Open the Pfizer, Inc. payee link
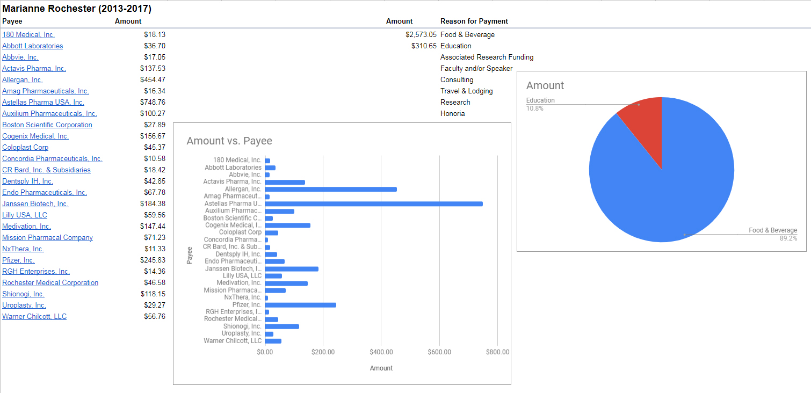The width and height of the screenshot is (811, 393). click(18, 260)
